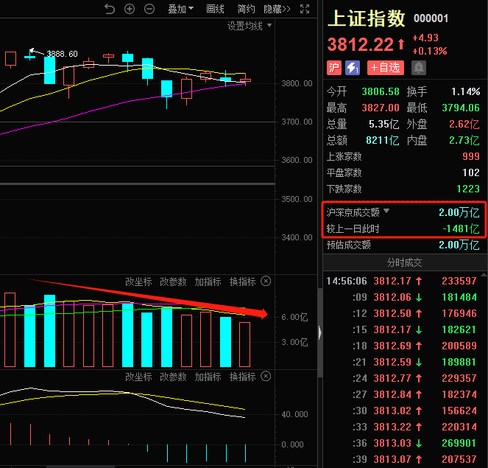
Task: Expand the 沪深京成交额 dropdown arrow
Action: [x=386, y=211]
